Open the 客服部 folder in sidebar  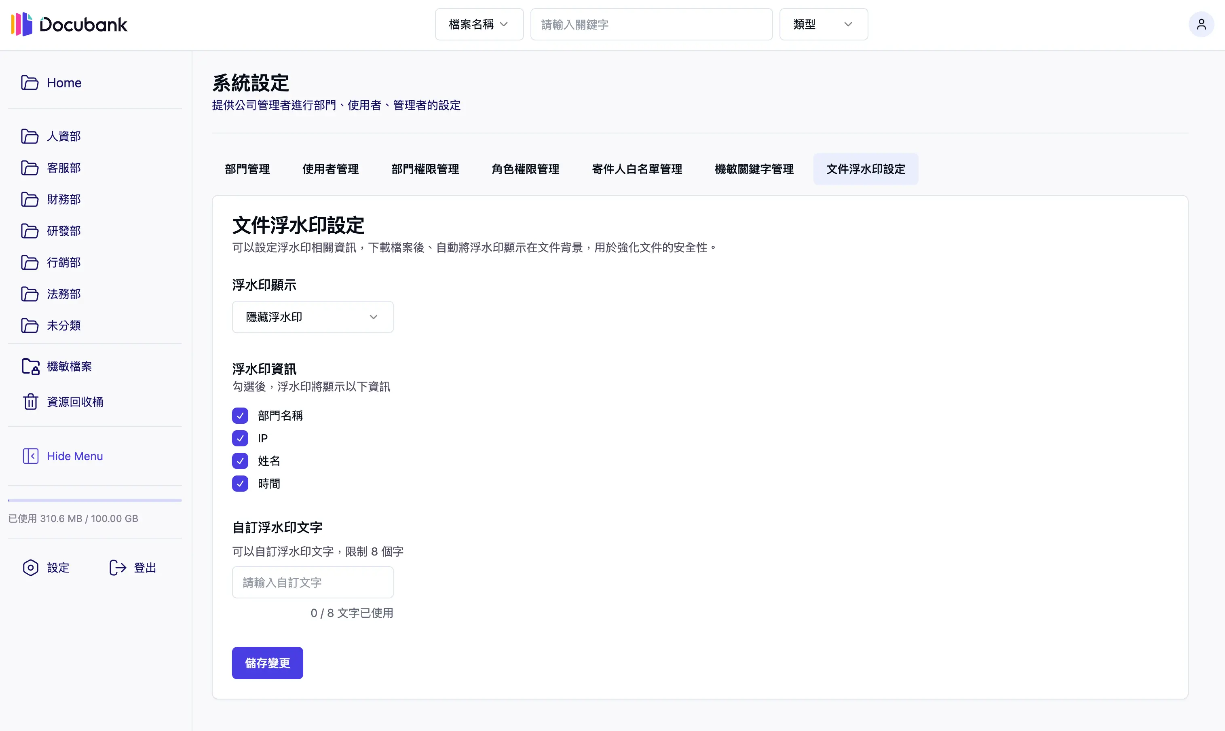63,167
